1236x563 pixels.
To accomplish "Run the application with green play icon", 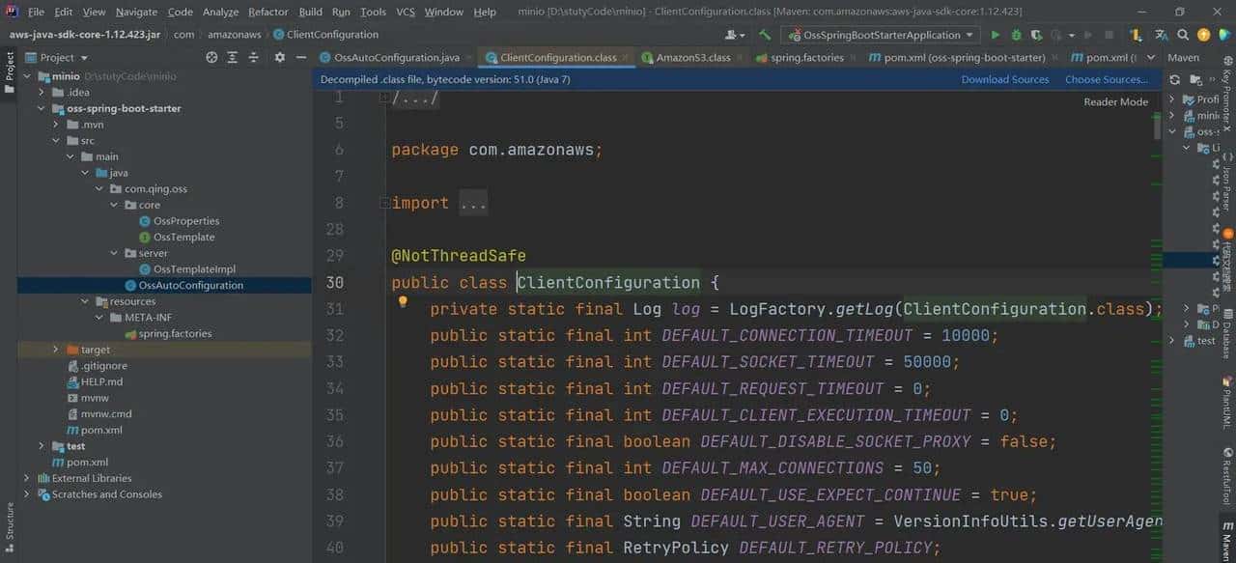I will tap(996, 35).
